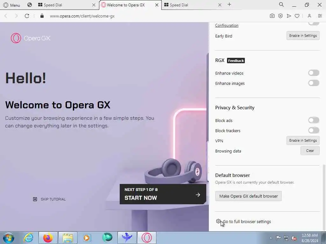Screen dimensions: 326x244
Task: Open the send/flow arrow icon
Action: (289, 16)
